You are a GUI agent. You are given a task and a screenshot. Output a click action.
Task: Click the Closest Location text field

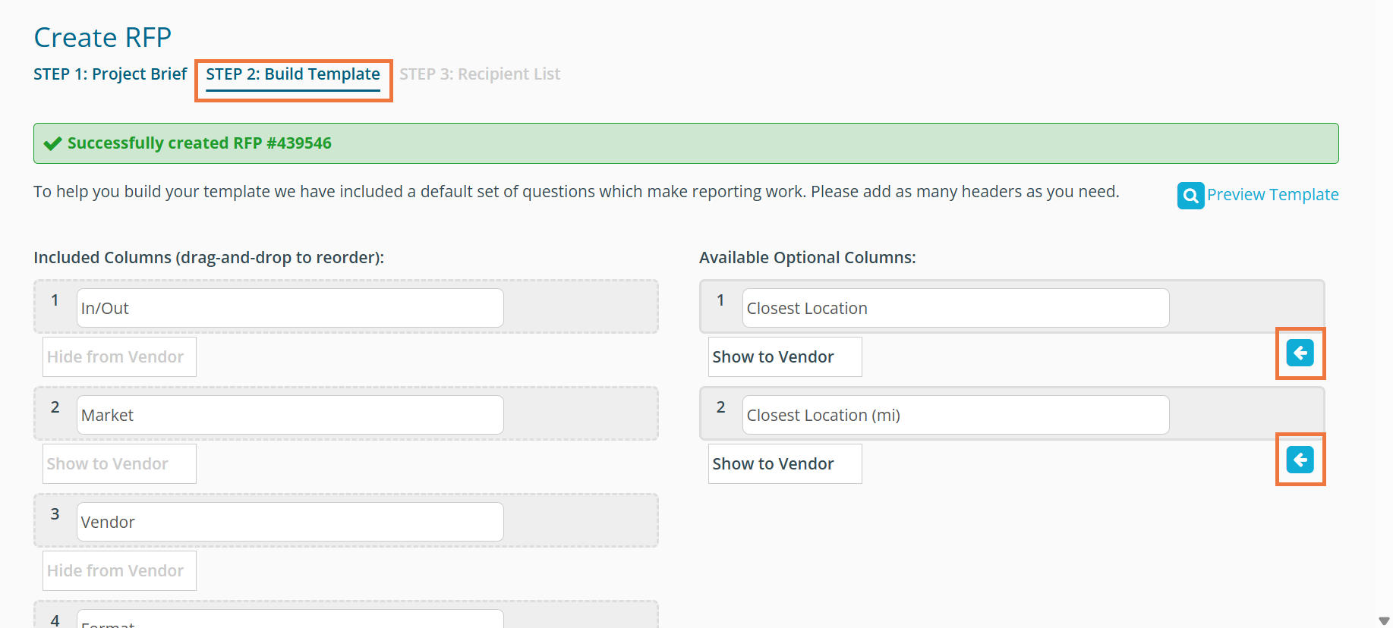955,308
